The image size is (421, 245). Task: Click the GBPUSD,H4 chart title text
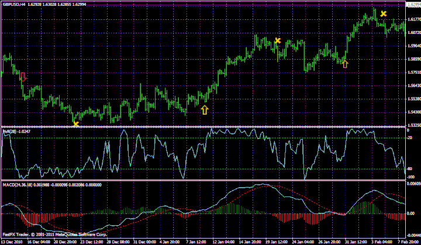14,4
